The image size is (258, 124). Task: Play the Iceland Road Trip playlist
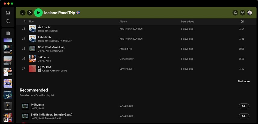click(38, 13)
